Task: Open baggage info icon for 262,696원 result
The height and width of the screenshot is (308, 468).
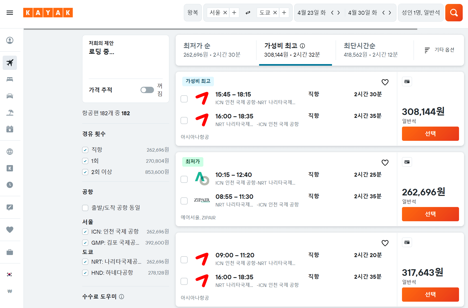Action: click(x=407, y=162)
